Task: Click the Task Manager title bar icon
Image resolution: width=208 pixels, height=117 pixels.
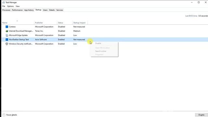Action: (x=4, y=2)
